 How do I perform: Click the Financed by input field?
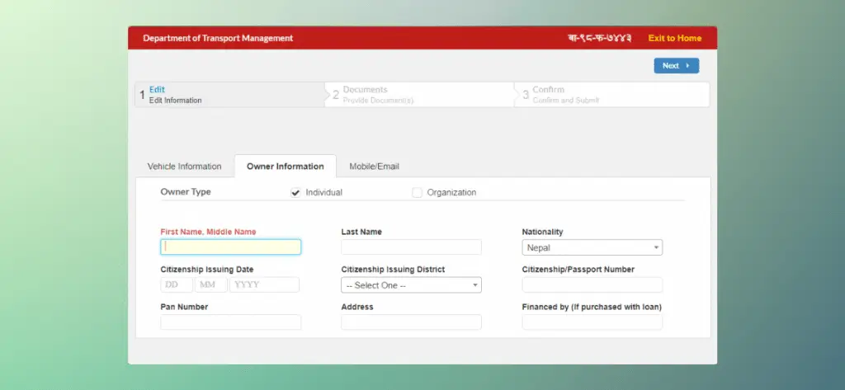[592, 322]
